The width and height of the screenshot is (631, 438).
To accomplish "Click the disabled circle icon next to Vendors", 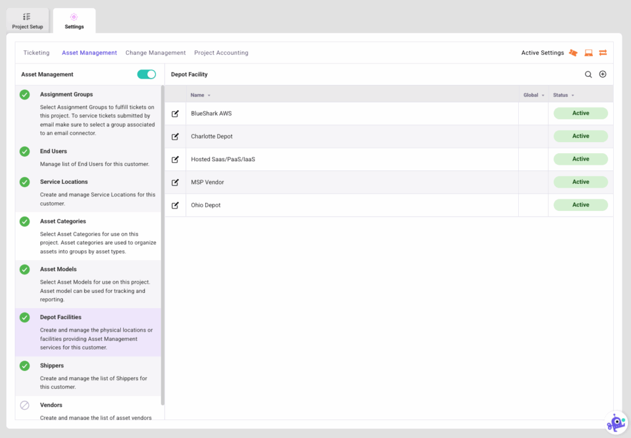I will [x=25, y=405].
